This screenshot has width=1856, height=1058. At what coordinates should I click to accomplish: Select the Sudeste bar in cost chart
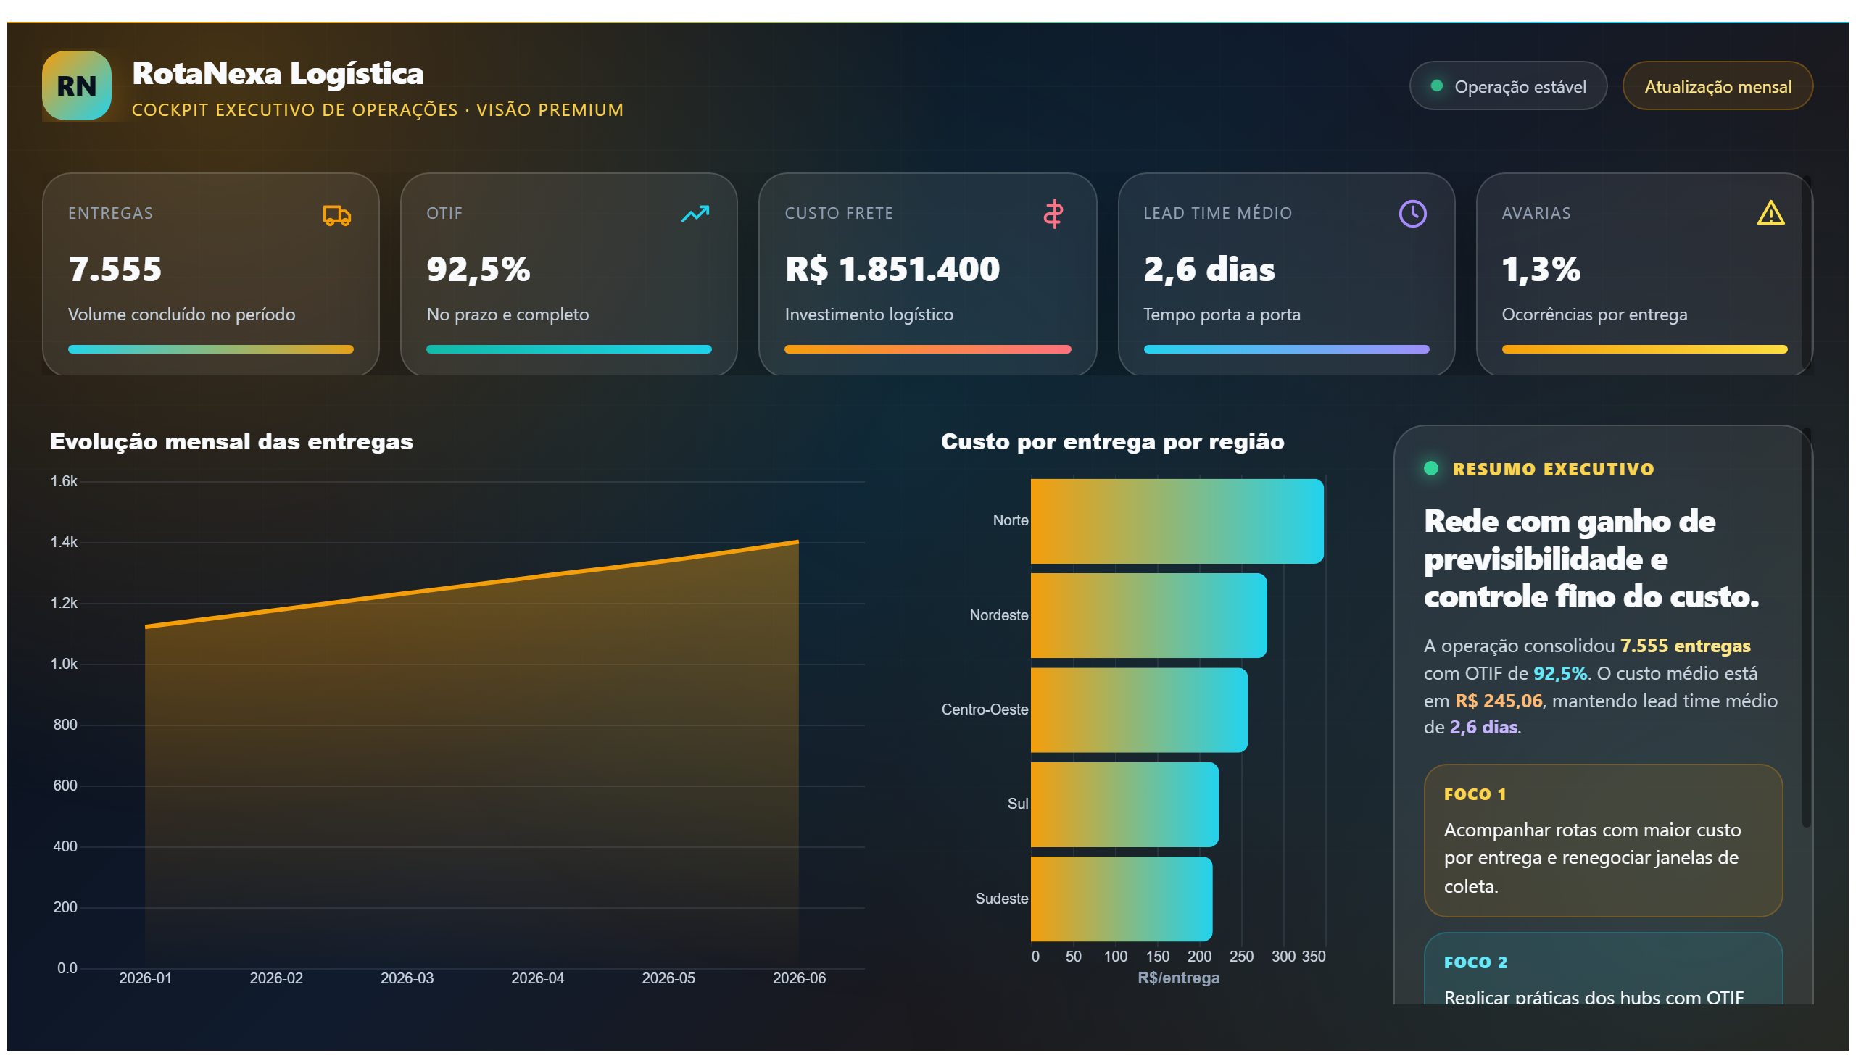[x=1121, y=899]
